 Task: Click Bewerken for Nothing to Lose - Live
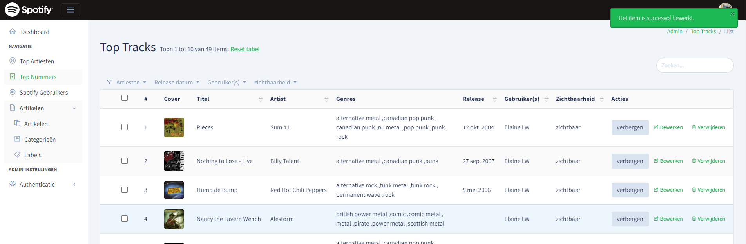668,161
